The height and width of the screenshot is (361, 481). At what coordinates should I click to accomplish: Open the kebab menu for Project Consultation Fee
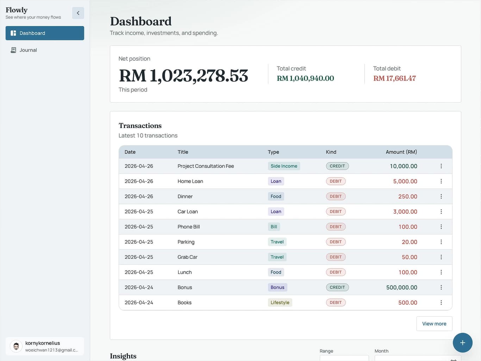coord(441,166)
